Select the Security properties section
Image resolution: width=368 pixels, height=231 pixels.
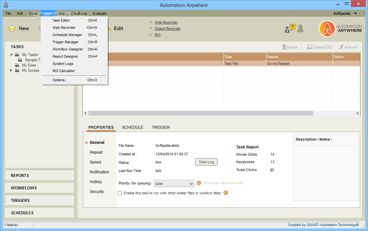pos(97,192)
